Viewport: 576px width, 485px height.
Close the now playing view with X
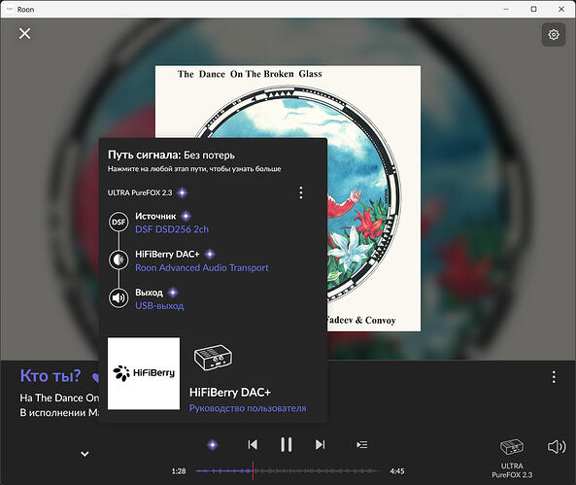click(x=24, y=33)
